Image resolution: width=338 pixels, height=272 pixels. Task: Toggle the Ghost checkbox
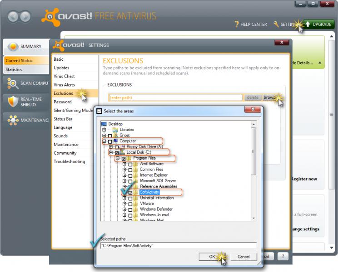click(110, 136)
